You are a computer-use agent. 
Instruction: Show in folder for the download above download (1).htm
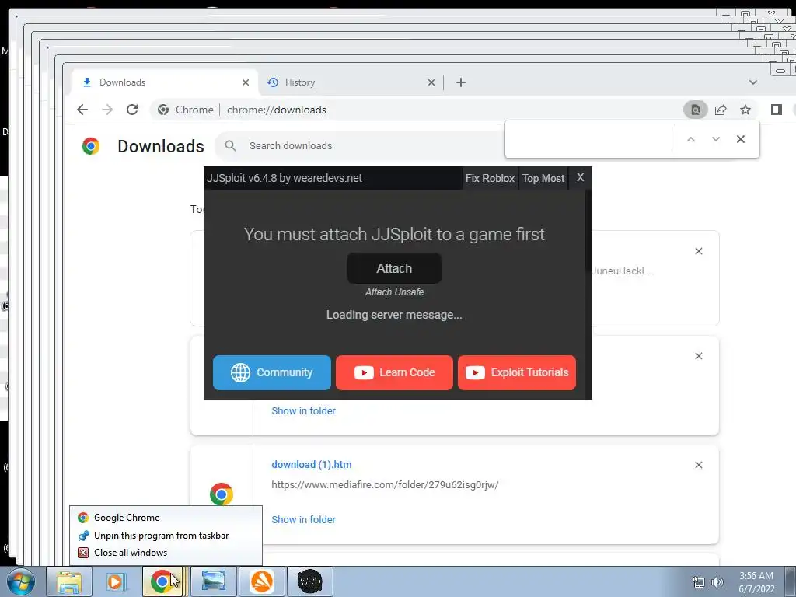click(304, 410)
